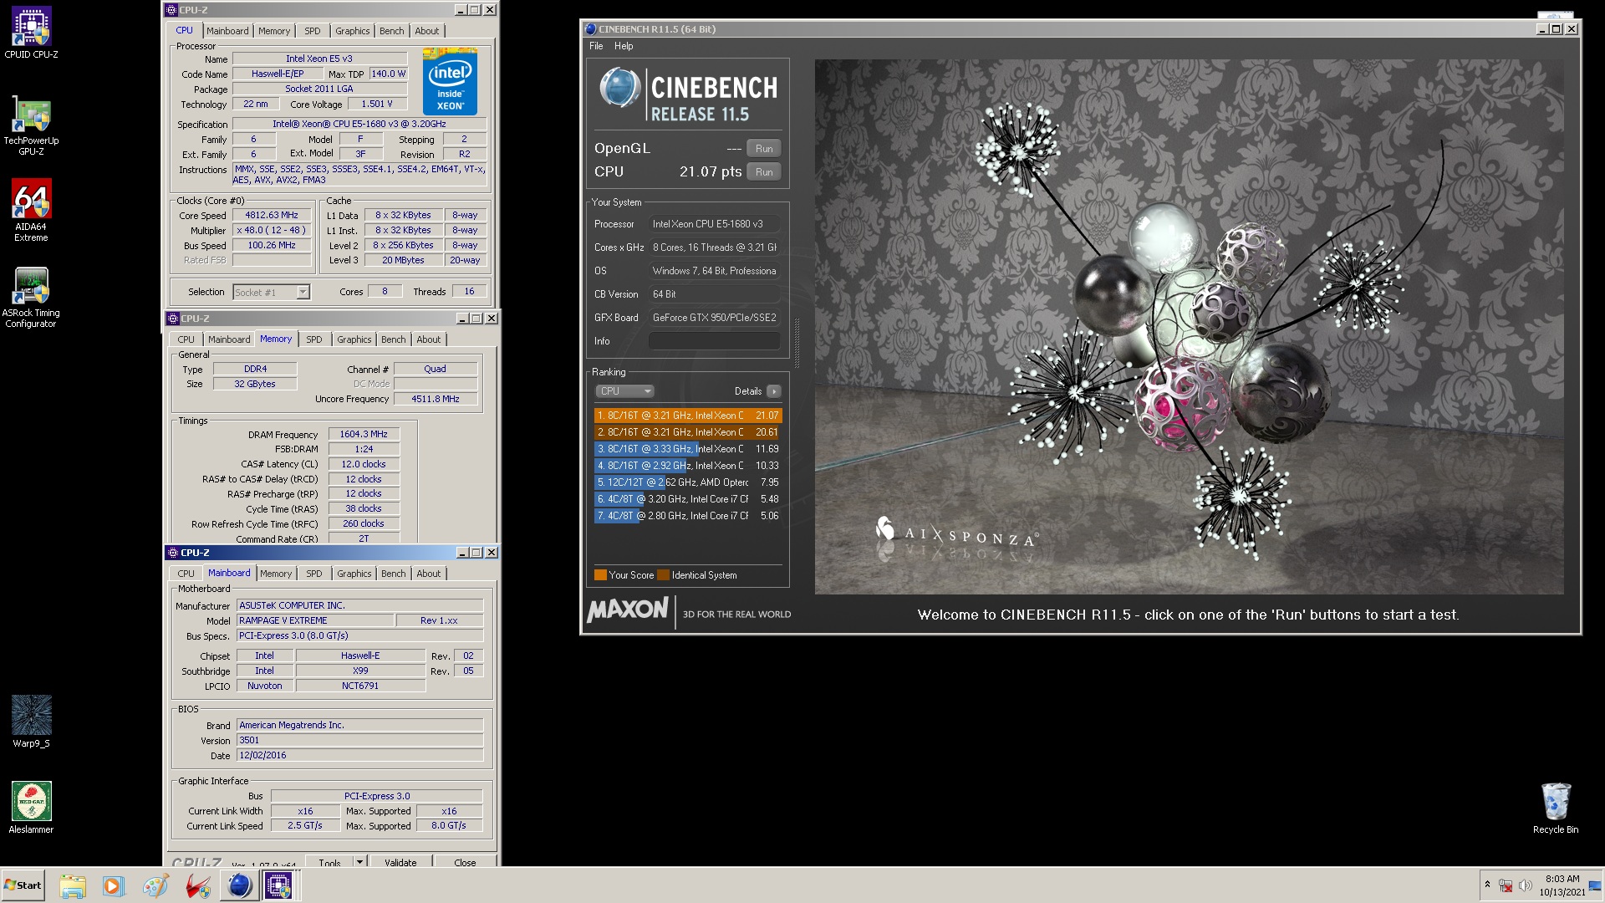Select SPD tab in middle CPU-Z window
1605x903 pixels.
coord(314,339)
